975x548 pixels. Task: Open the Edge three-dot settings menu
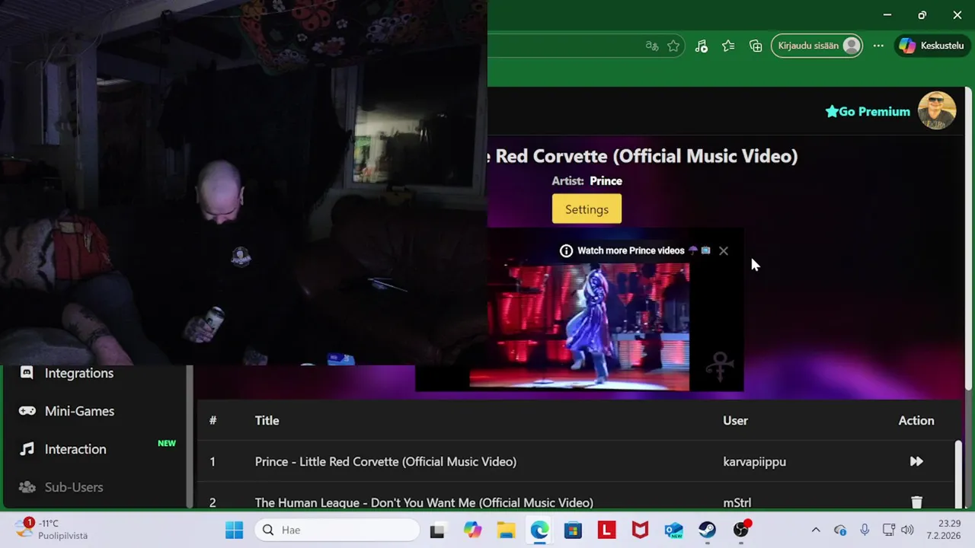coord(878,46)
